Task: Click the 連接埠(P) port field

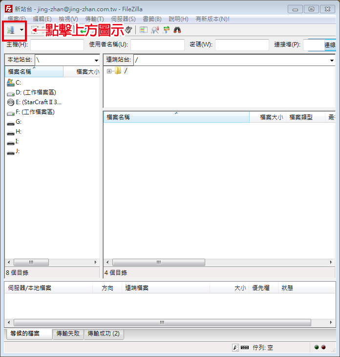Action: coord(314,45)
